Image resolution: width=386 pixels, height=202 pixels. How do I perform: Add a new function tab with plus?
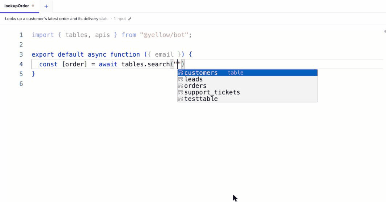click(46, 6)
